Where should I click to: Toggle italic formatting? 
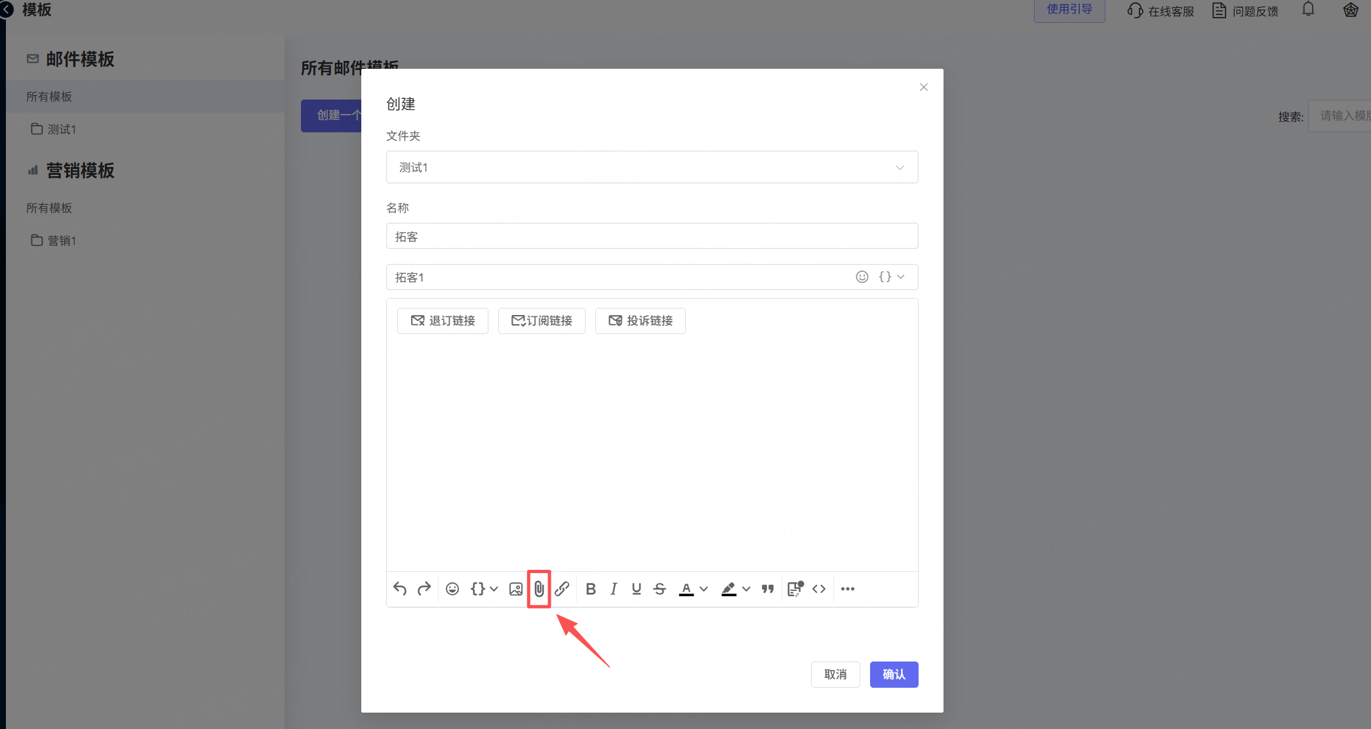614,589
